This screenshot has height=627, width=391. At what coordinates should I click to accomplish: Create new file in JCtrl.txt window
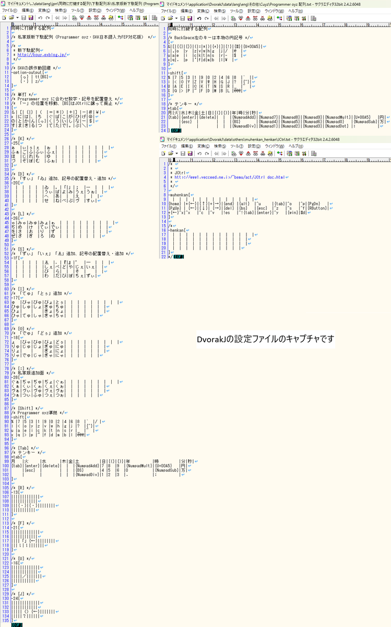tap(163, 154)
